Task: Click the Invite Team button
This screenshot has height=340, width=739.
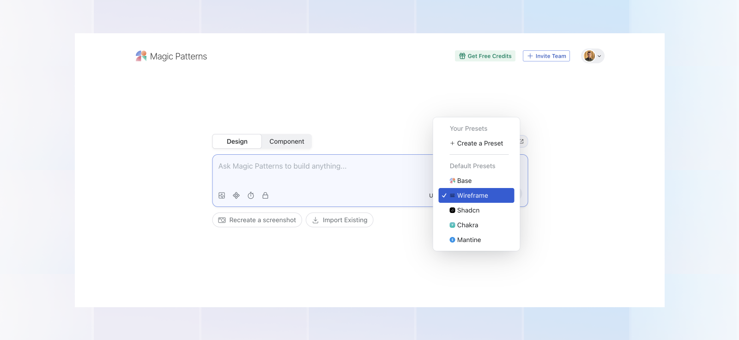Action: pos(546,56)
